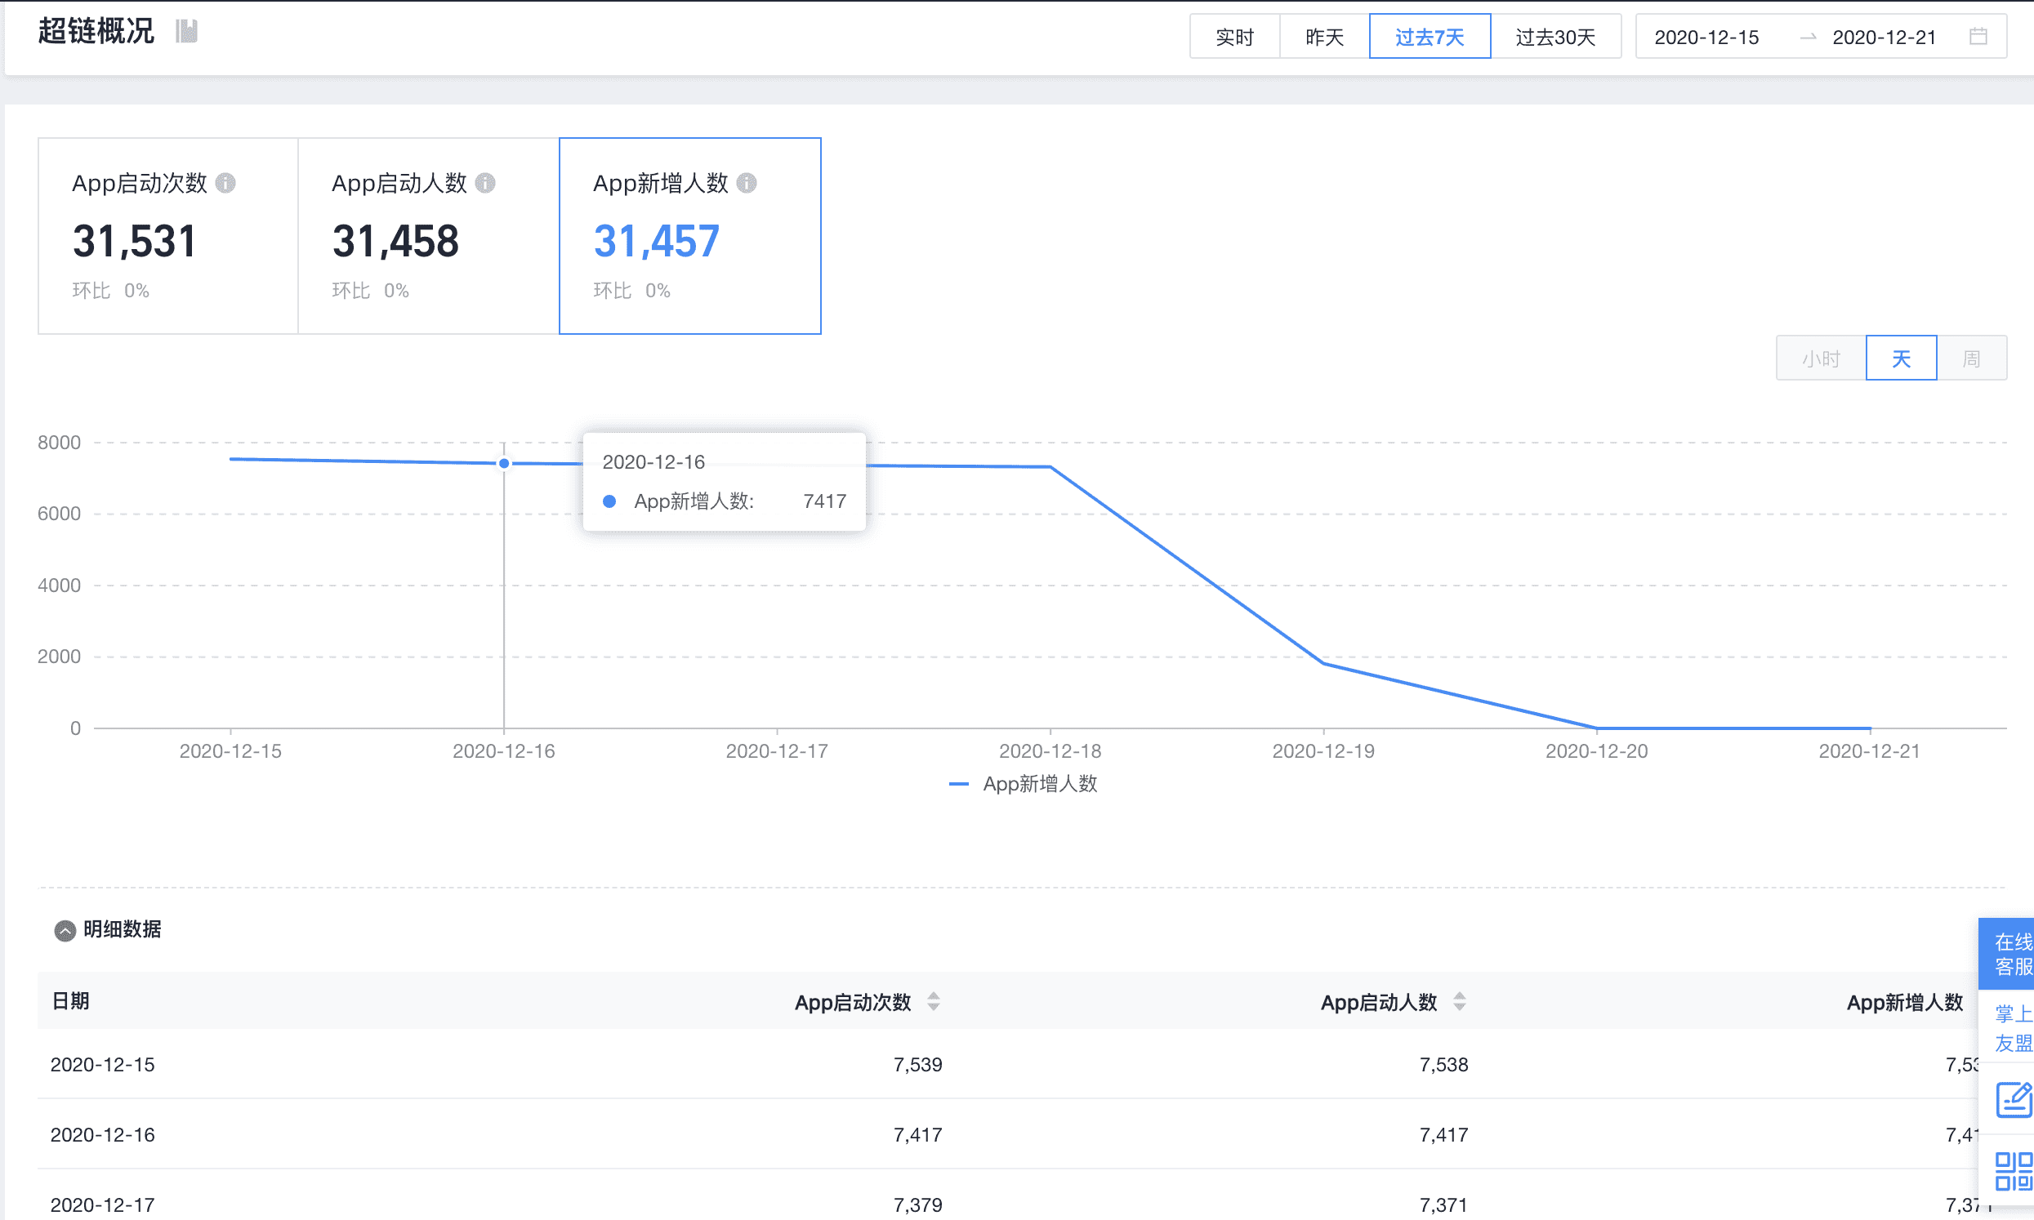Viewport: 2034px width, 1220px height.
Task: Set chart granularity to 小时
Action: click(x=1821, y=358)
